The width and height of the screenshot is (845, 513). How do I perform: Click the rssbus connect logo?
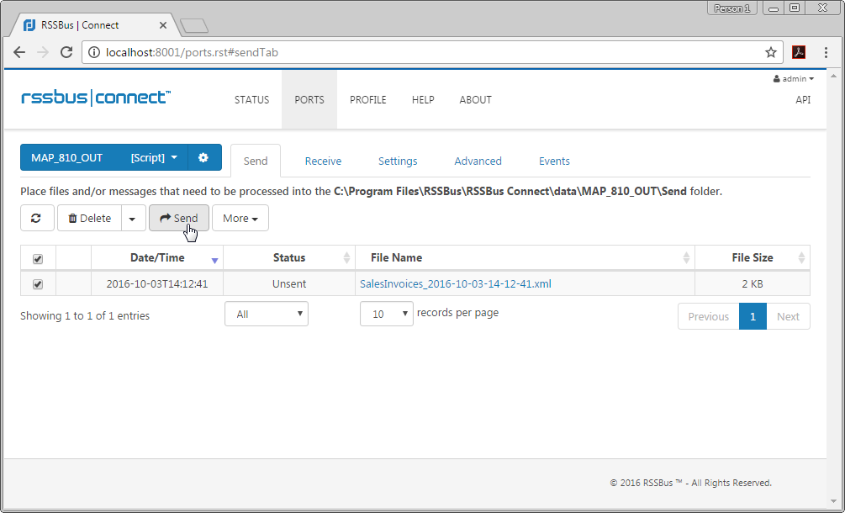[x=96, y=98]
